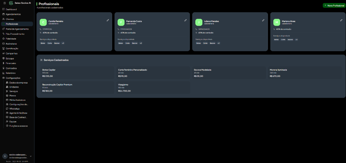Image resolution: width=346 pixels, height=163 pixels.
Task: Click the Salao Socios AI logo icon
Action: click(11, 3)
